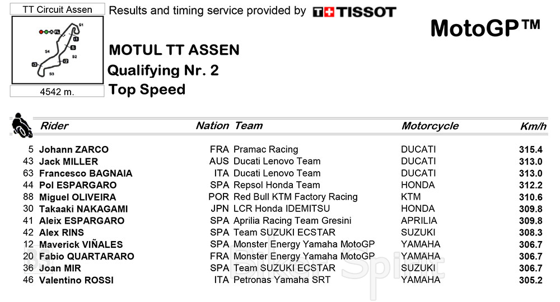Image resolution: width=560 pixels, height=302 pixels.
Task: Click the Tissot logo
Action: (x=354, y=12)
